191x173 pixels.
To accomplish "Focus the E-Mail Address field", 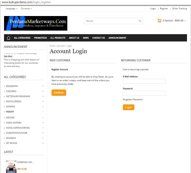I will pyautogui.click(x=144, y=81).
